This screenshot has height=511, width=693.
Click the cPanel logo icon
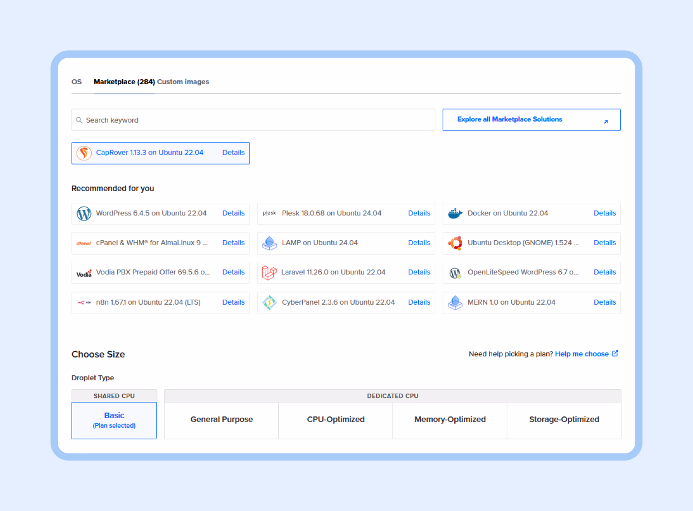(x=84, y=243)
